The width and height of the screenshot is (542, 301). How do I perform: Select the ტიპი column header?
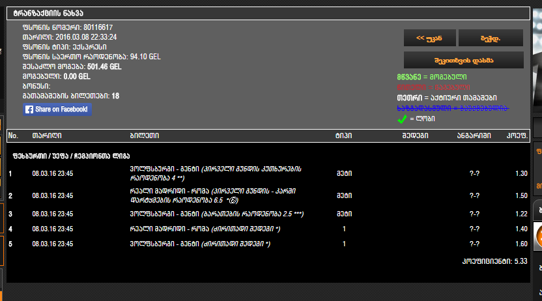coord(343,136)
